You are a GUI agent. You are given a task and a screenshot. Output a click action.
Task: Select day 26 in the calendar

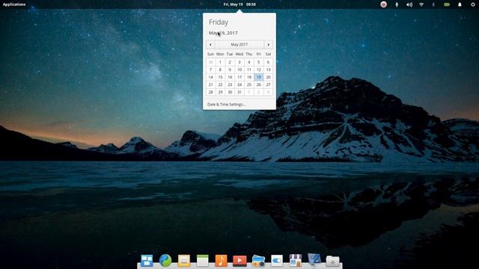(258, 84)
